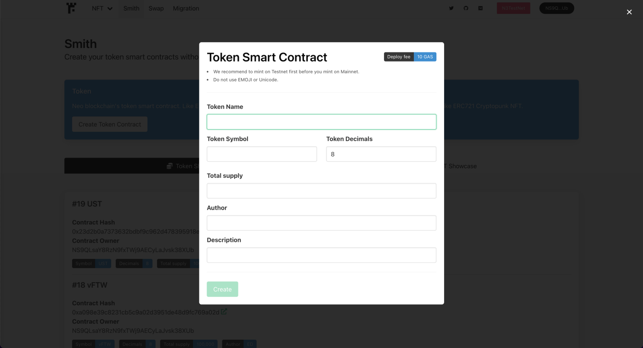Click the Medium icon in header

click(480, 8)
